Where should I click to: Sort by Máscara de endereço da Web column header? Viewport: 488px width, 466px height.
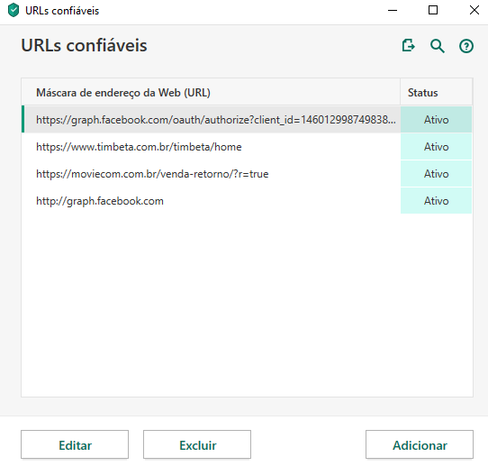pyautogui.click(x=211, y=92)
